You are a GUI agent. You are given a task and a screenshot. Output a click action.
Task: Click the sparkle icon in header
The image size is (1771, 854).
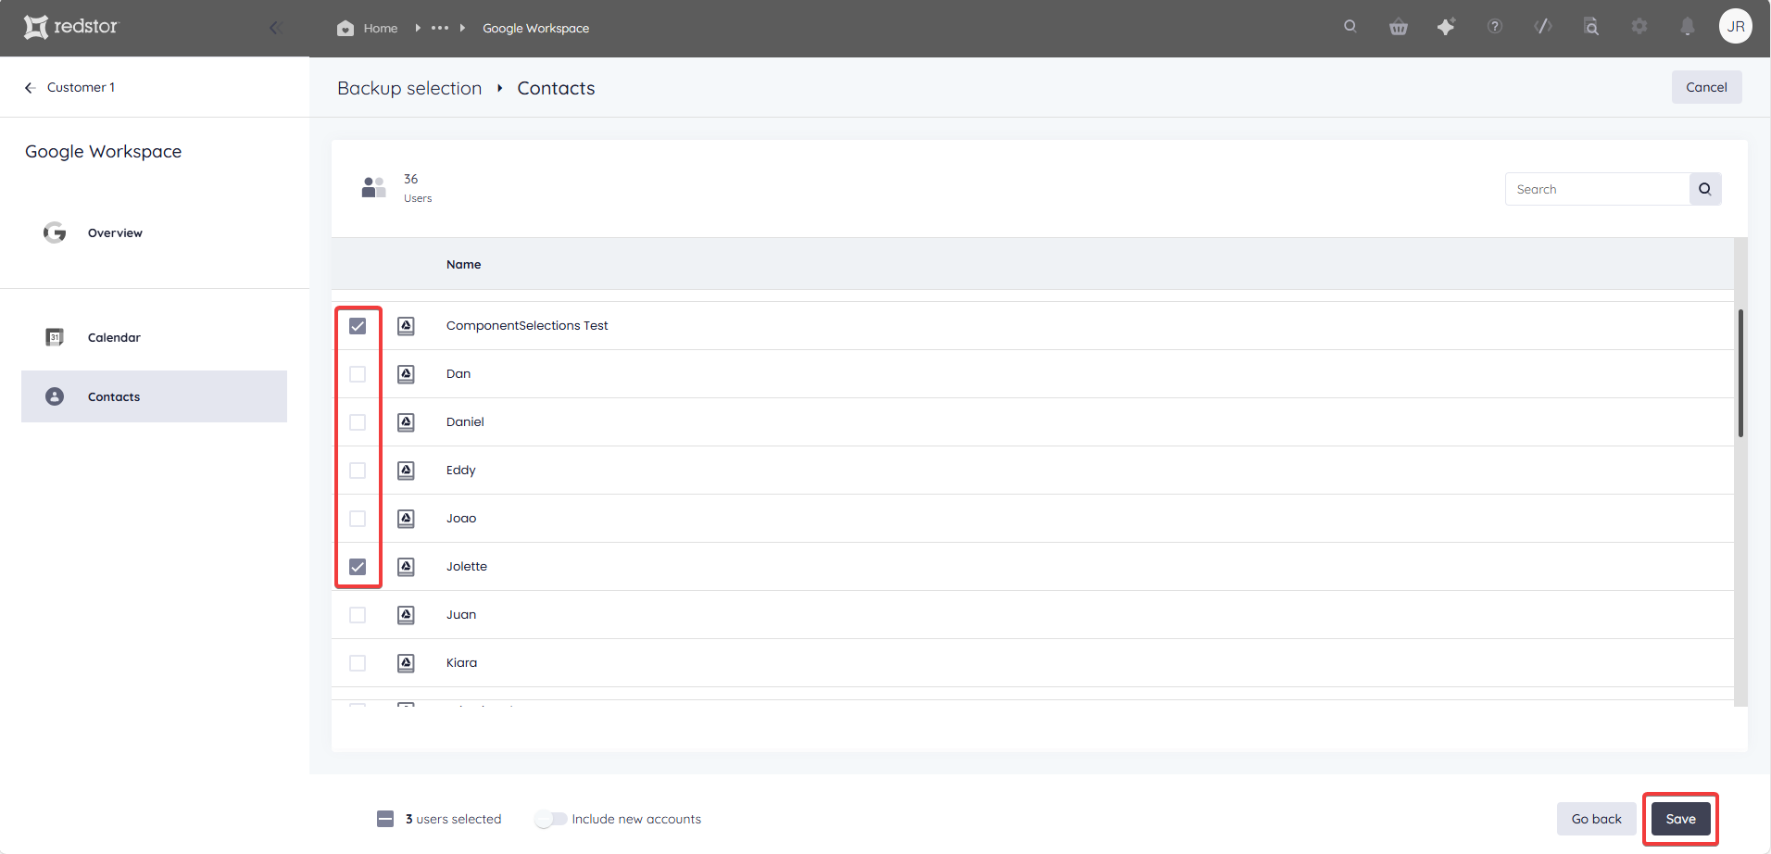click(1446, 27)
